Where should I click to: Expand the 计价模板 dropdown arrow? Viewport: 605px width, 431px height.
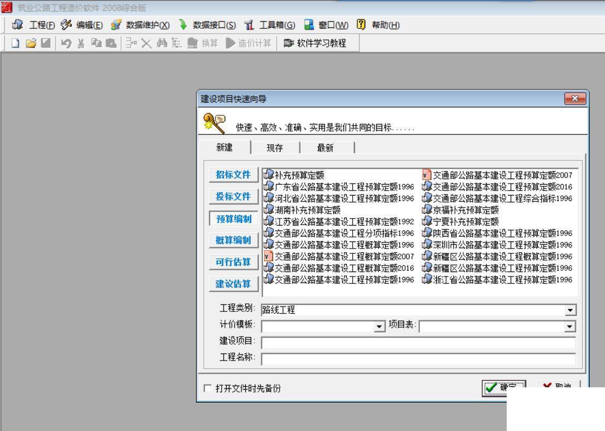pos(379,327)
